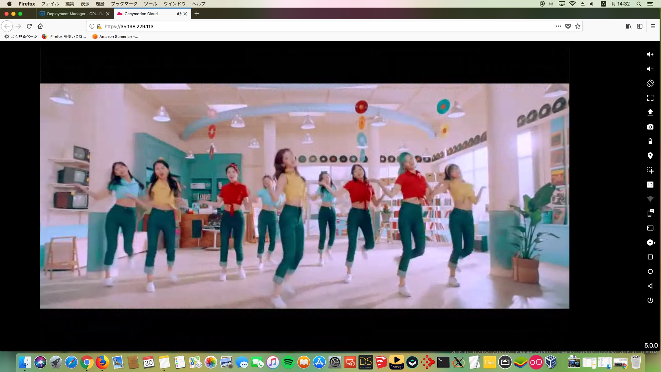Open VirtualBox from the Dock

551,362
